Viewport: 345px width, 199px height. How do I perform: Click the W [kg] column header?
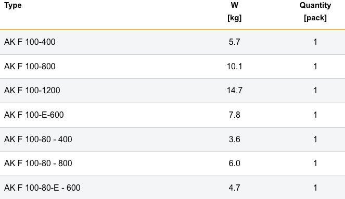pos(234,11)
